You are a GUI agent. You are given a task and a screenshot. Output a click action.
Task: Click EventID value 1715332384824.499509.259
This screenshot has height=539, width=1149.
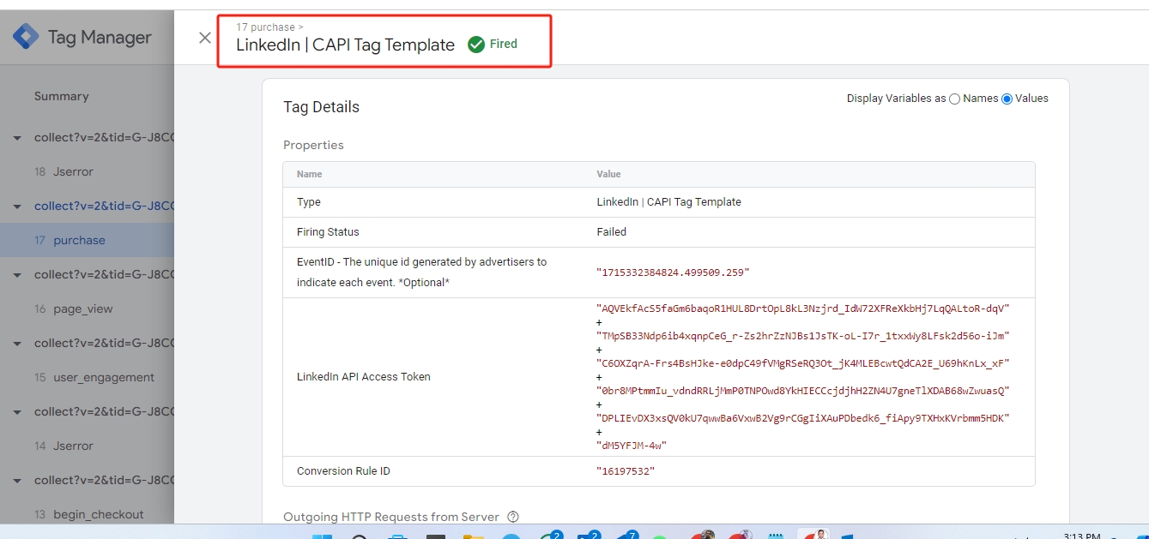pyautogui.click(x=673, y=272)
